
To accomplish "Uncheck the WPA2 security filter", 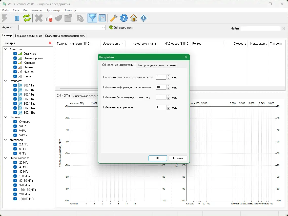I will 15,135.
